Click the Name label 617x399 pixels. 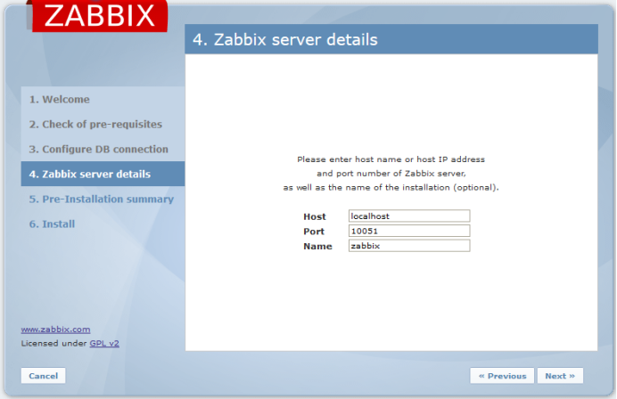pyautogui.click(x=317, y=247)
